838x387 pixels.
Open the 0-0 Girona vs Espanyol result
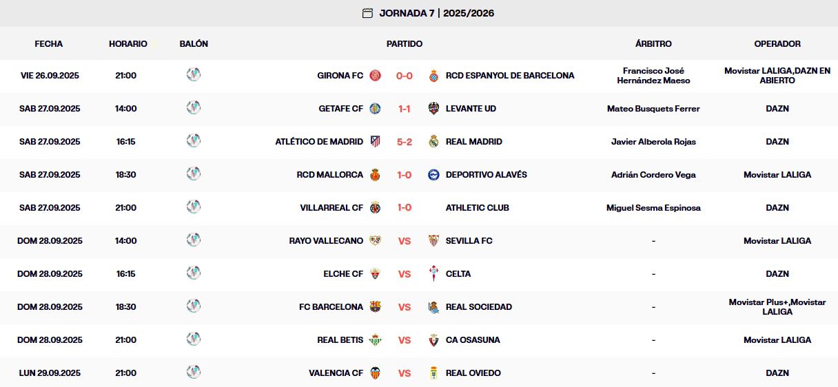[x=405, y=76]
